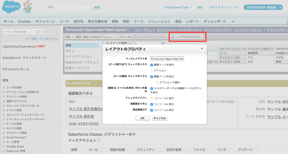Click すべて展開 link
Viewport: 288px width, 154px height.
(x=31, y=39)
